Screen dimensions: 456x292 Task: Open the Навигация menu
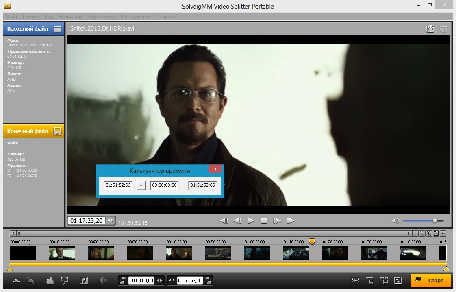coord(70,17)
